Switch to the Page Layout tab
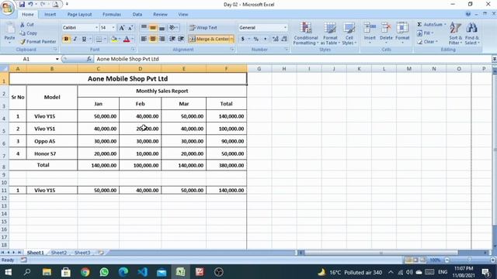This screenshot has height=279, width=497. pyautogui.click(x=79, y=14)
